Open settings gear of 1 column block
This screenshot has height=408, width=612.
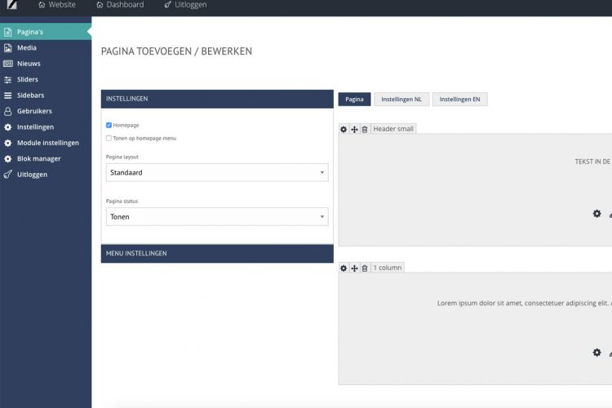[x=344, y=268]
